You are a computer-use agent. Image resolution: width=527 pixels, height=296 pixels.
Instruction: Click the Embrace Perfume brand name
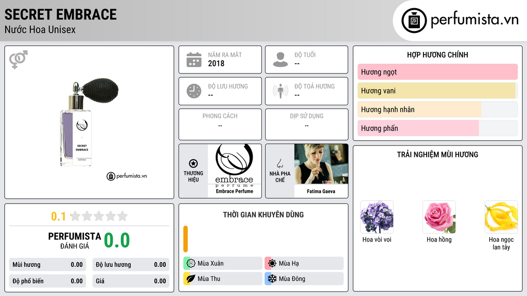click(234, 191)
